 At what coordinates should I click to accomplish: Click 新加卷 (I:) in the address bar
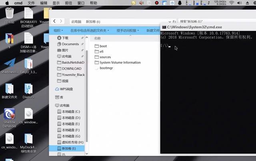[93, 22]
